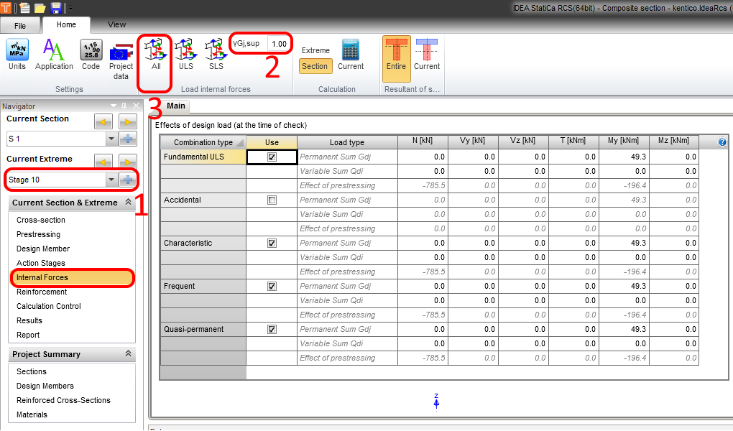733x431 pixels.
Task: Load ULS internal forces
Action: point(185,55)
